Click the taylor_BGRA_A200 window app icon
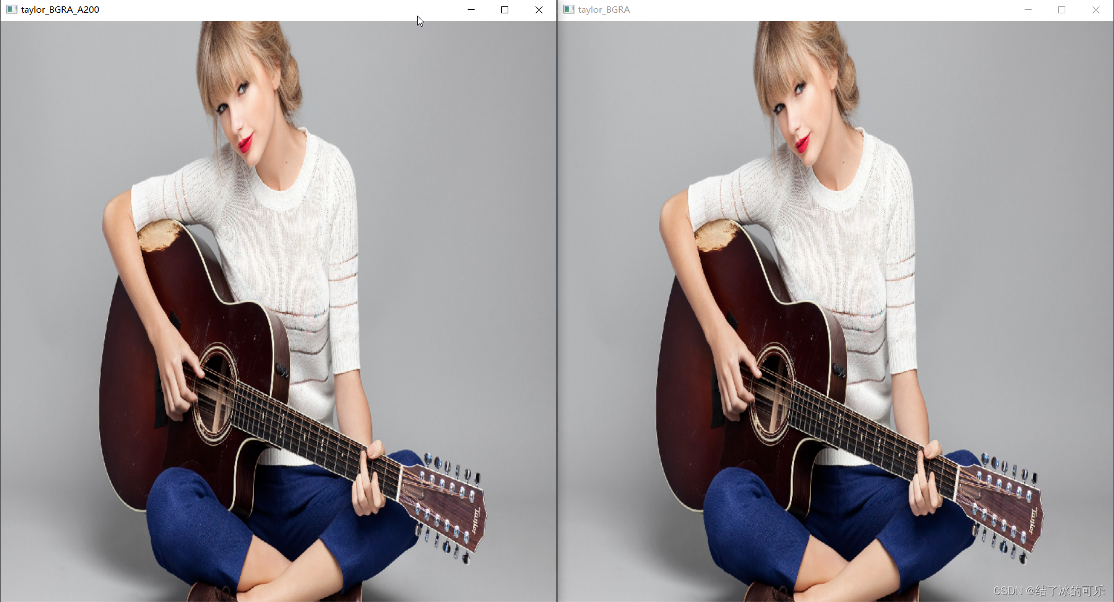This screenshot has height=602, width=1114. (12, 9)
